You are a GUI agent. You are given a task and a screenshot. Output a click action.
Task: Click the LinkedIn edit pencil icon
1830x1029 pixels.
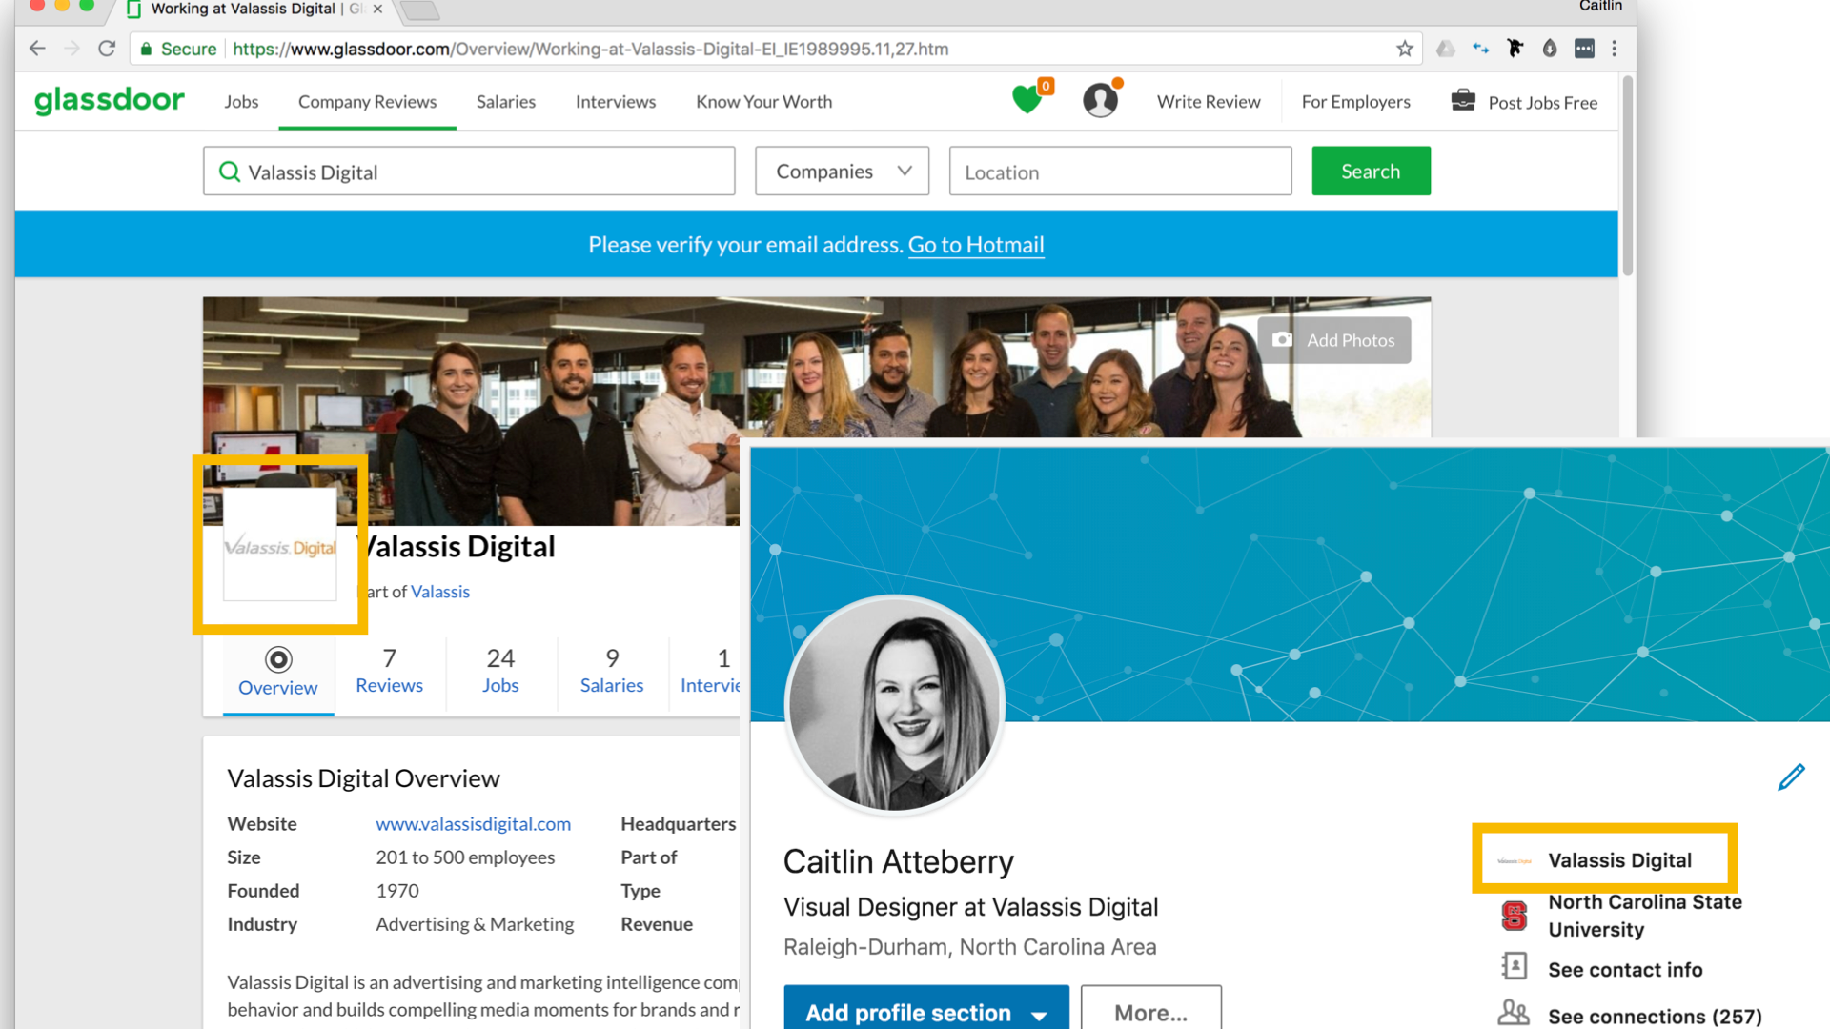(x=1791, y=777)
